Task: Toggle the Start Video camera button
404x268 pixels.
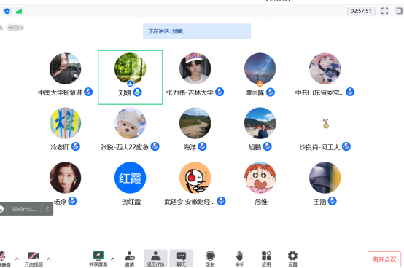Action: (x=34, y=259)
